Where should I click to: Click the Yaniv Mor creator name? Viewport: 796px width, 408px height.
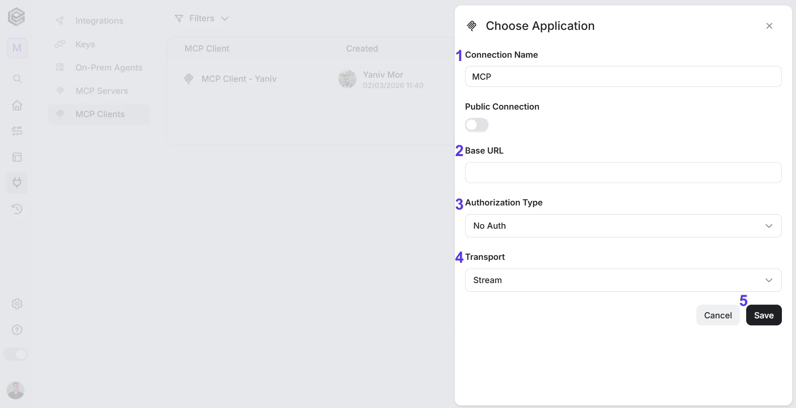[x=383, y=75]
